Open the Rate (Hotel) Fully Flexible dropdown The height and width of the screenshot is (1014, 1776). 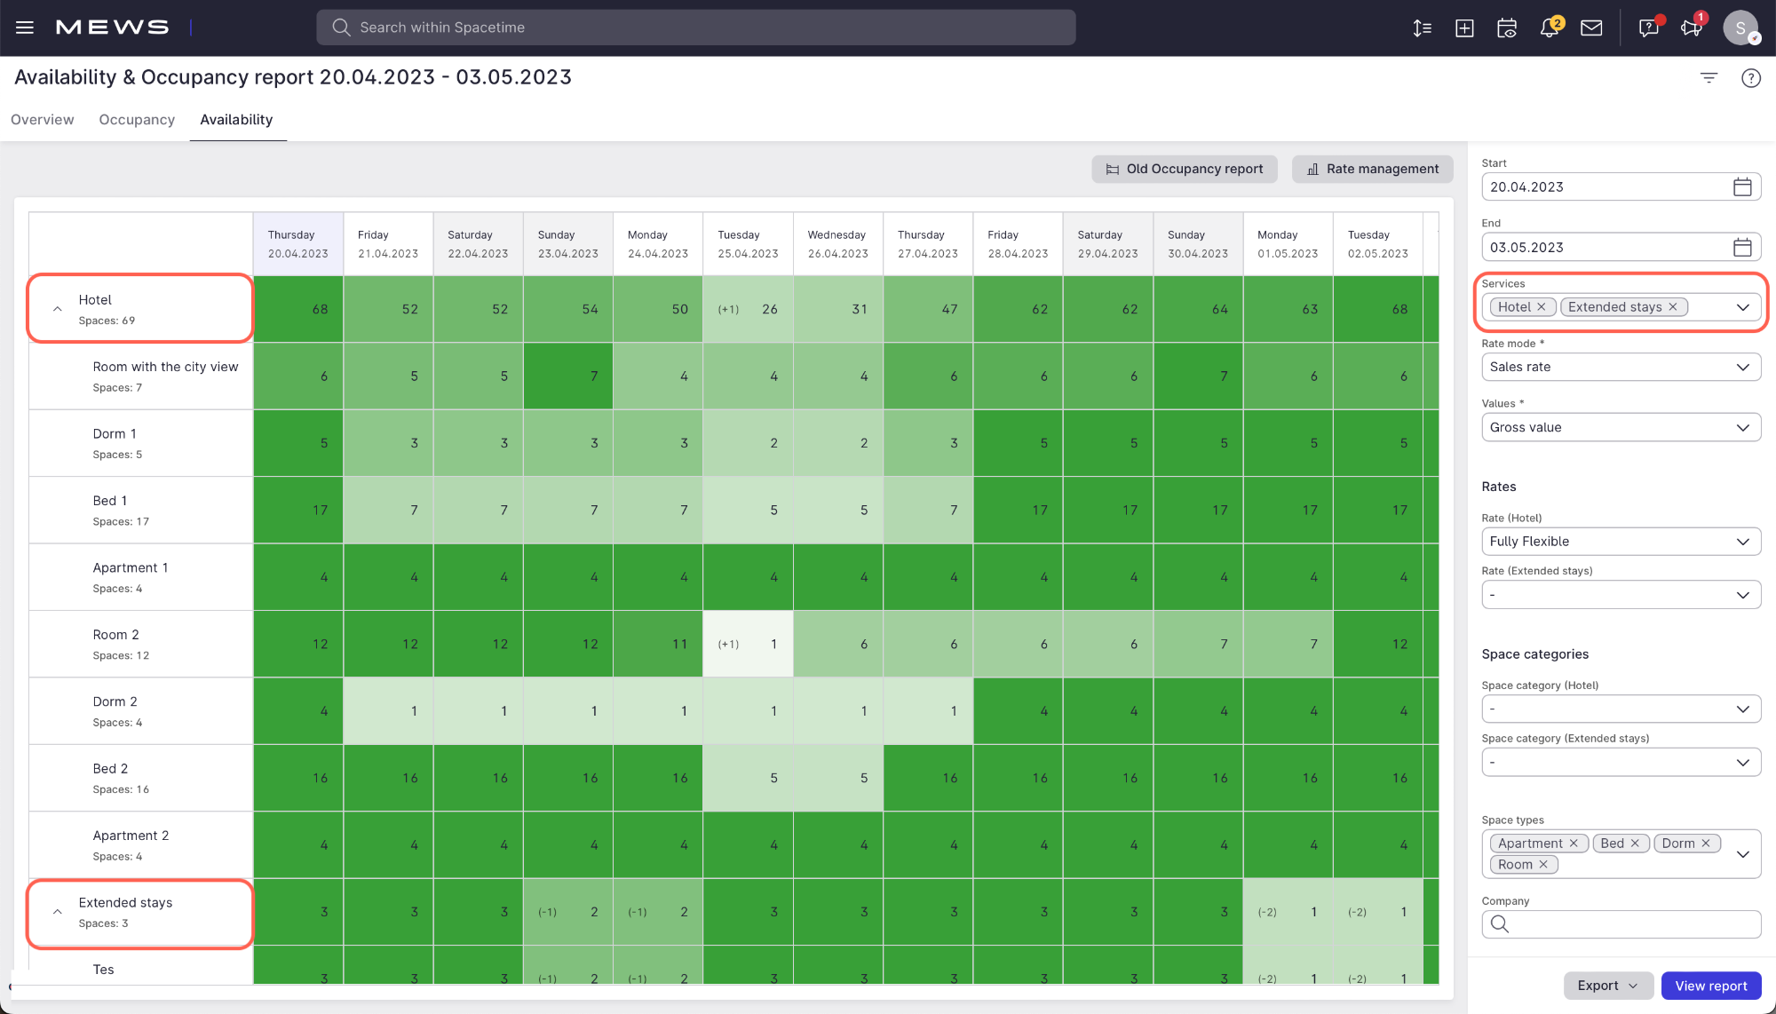pos(1621,542)
